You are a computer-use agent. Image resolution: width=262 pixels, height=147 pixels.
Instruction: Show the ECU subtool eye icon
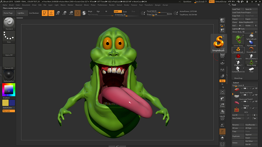click(256, 108)
